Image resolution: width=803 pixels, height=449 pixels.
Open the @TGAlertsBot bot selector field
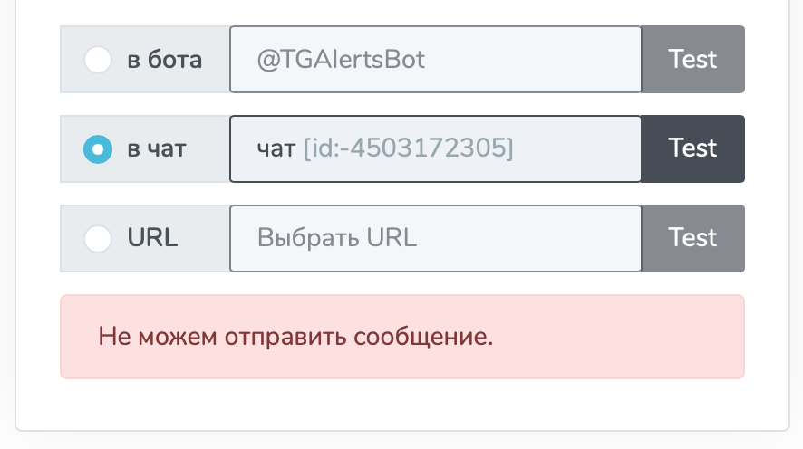pyautogui.click(x=435, y=60)
